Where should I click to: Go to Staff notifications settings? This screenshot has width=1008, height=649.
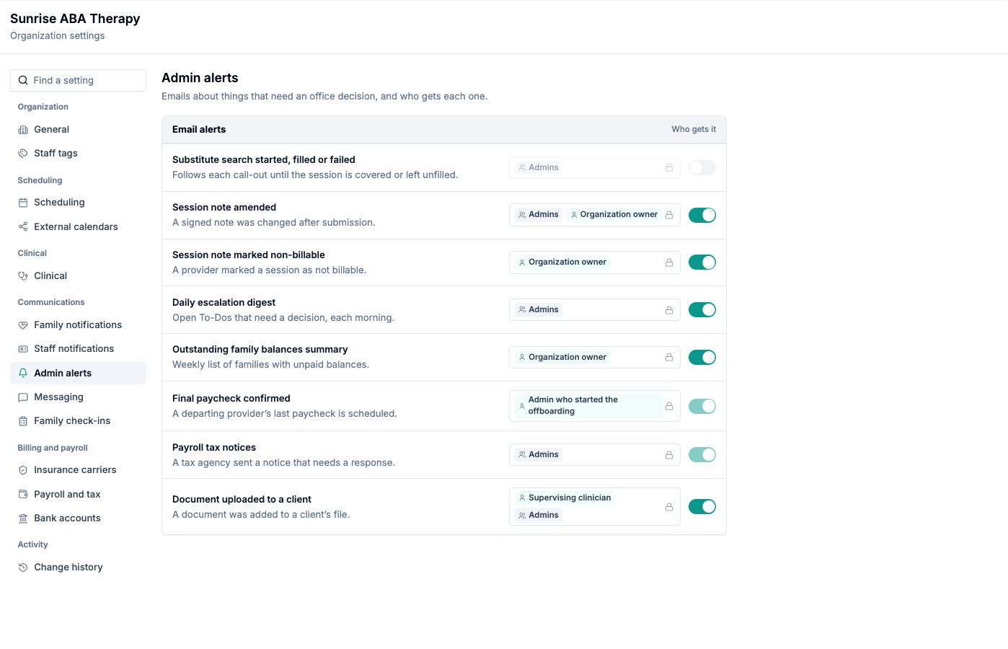point(78,349)
